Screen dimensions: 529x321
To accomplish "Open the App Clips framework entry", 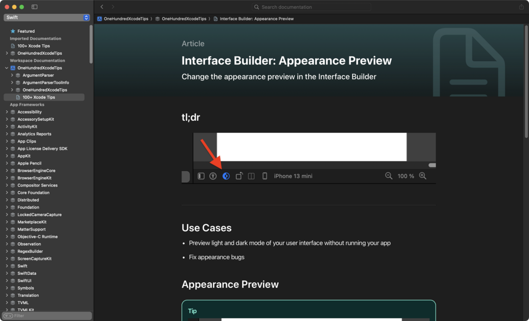I will (x=27, y=141).
